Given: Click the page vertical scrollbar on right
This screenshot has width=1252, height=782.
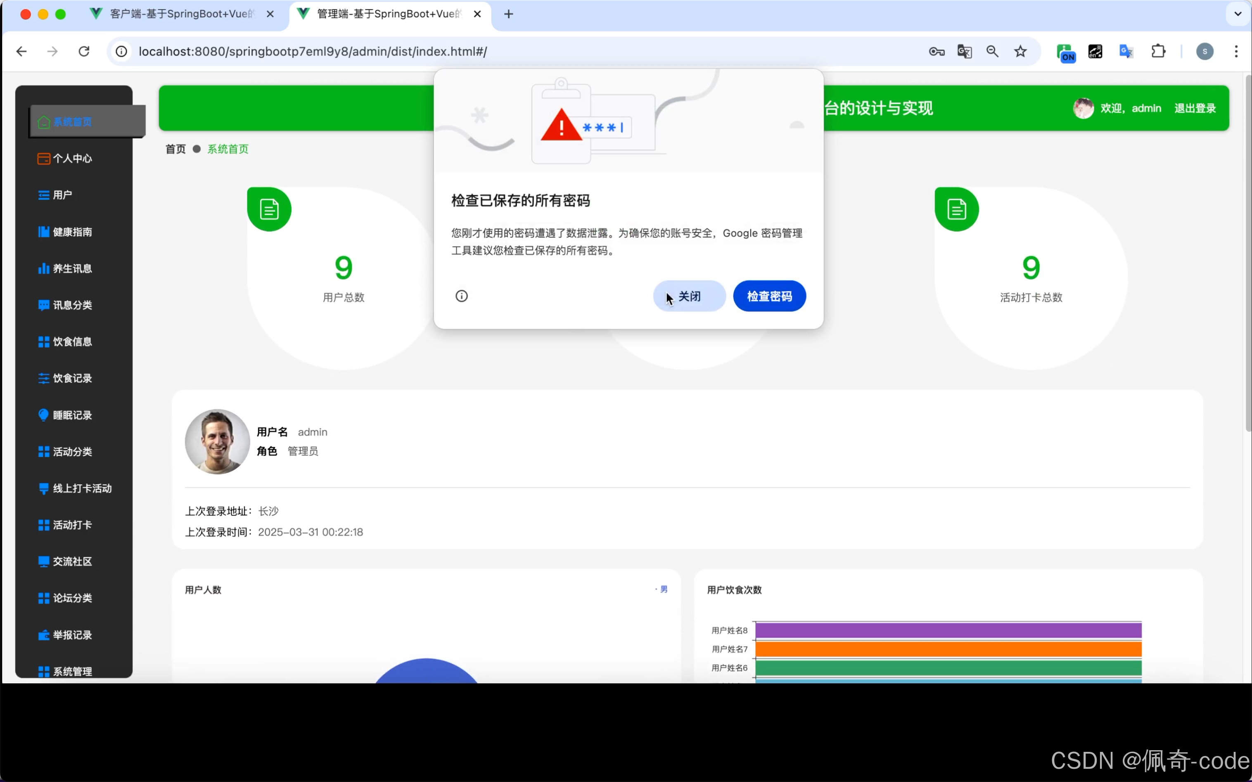Looking at the screenshot, I should point(1247,254).
